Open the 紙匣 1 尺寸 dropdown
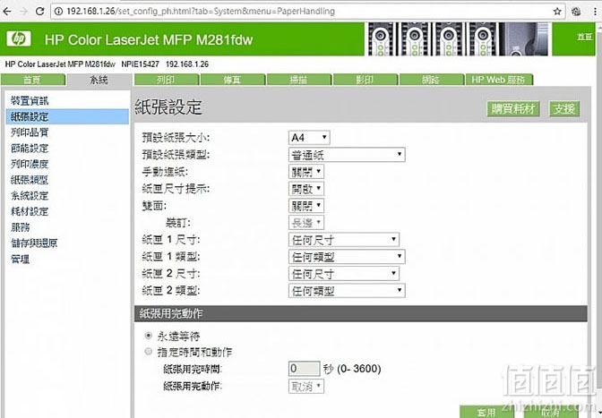Screen dimensions: 602x418 [344, 240]
